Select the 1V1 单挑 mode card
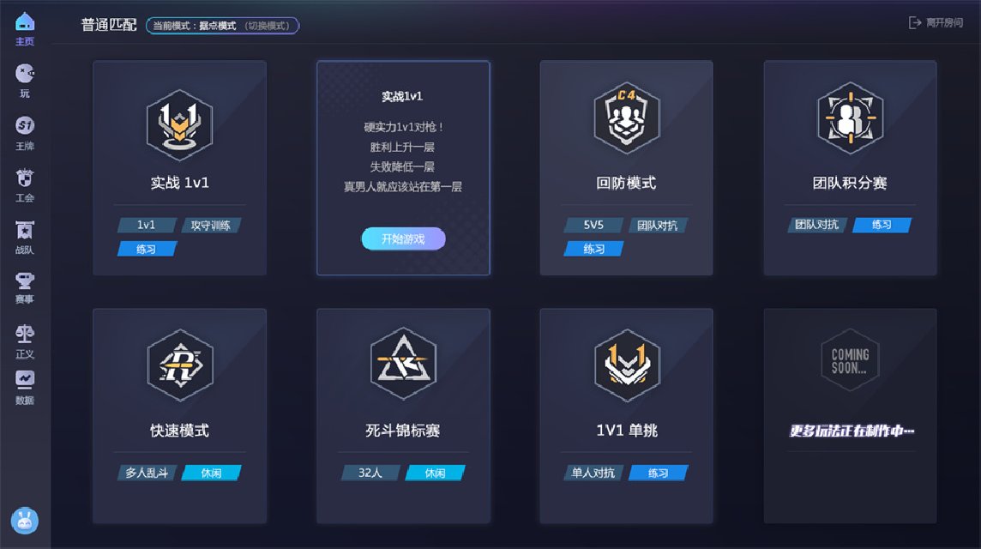Screen dimensions: 981x549 (x=626, y=416)
